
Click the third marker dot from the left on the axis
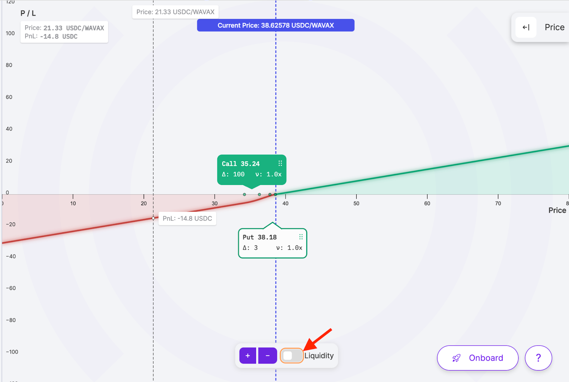pyautogui.click(x=270, y=195)
